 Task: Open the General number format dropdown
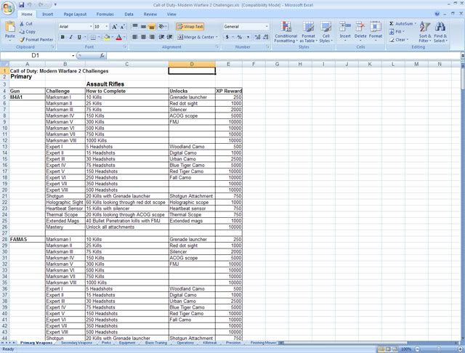pos(267,27)
